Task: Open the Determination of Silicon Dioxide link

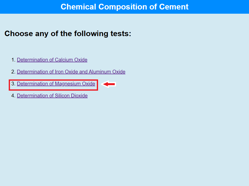Action: 52,96
